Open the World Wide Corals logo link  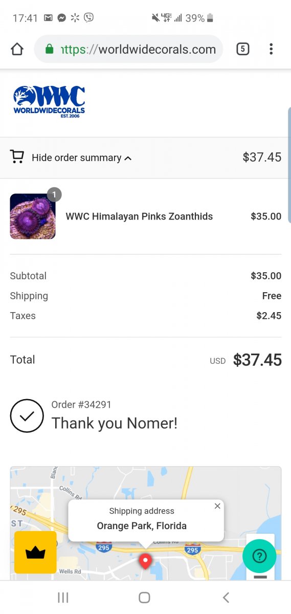click(49, 102)
